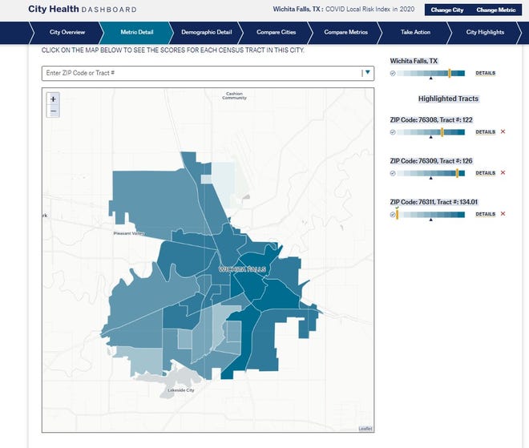Click check circle icon for Tract 122
529x448 pixels.
pyautogui.click(x=393, y=131)
